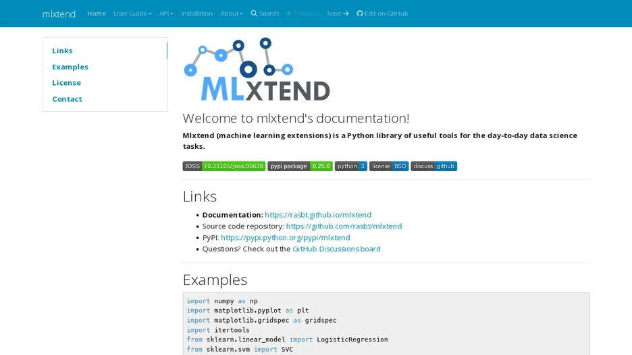
Task: Expand the About dropdown menu
Action: (232, 13)
